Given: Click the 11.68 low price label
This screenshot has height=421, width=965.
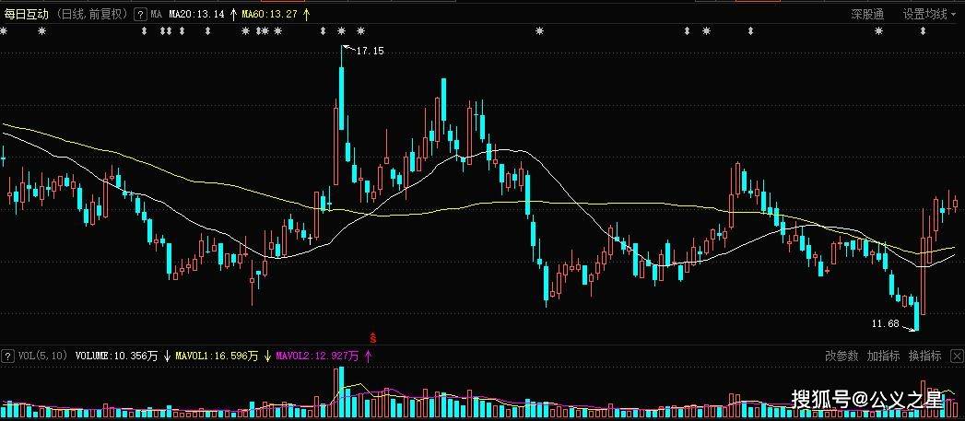Looking at the screenshot, I should pyautogui.click(x=886, y=323).
